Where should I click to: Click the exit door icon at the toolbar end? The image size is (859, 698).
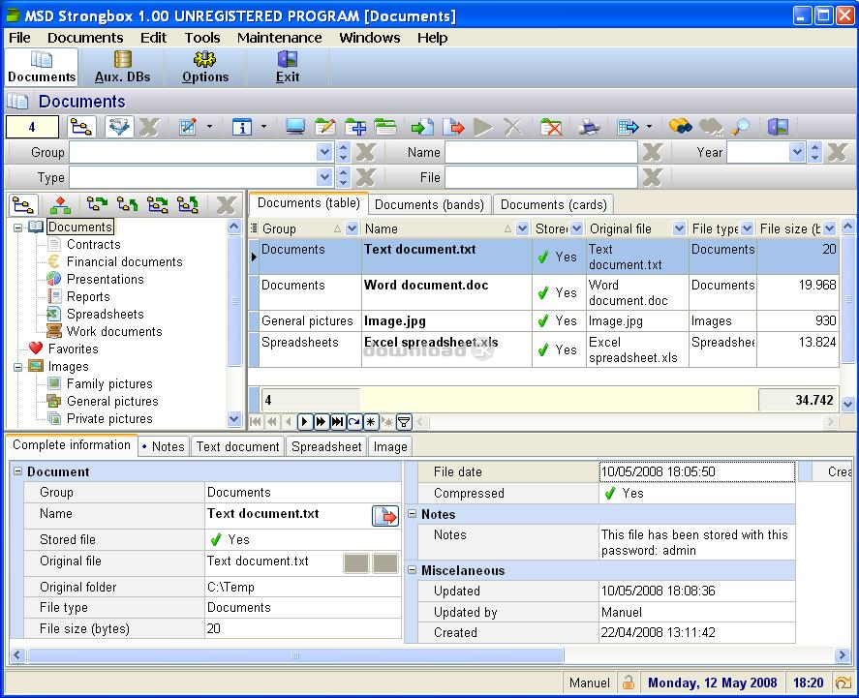pyautogui.click(x=778, y=127)
